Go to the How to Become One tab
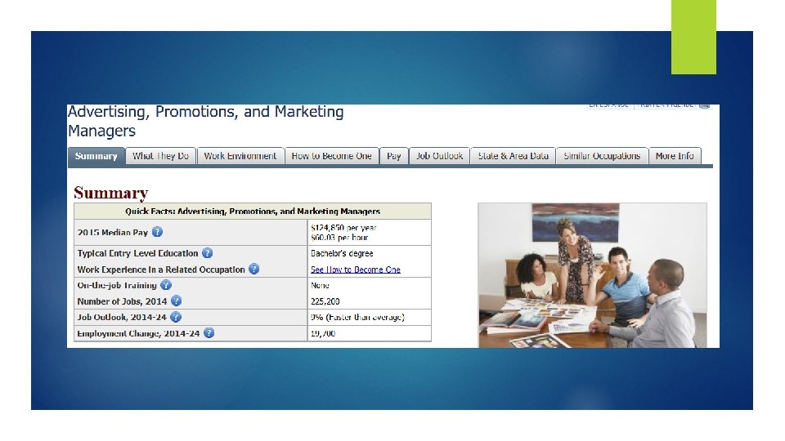Viewport: 785px width, 441px height. click(x=331, y=156)
